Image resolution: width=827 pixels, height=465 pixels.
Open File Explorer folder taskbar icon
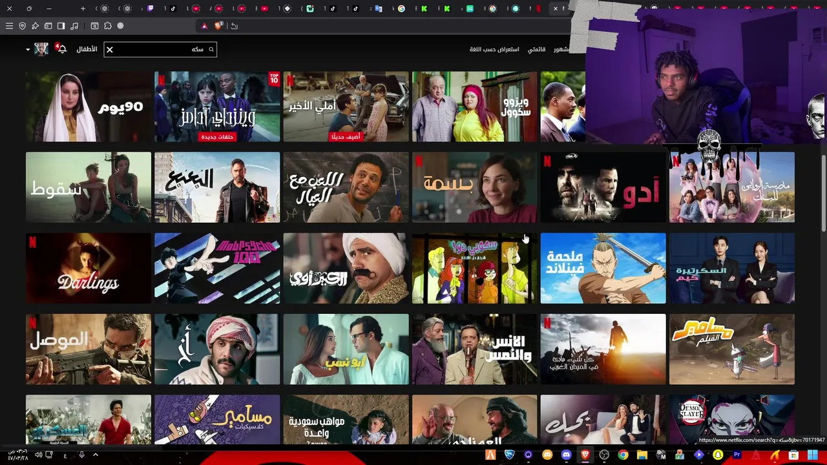click(x=642, y=455)
